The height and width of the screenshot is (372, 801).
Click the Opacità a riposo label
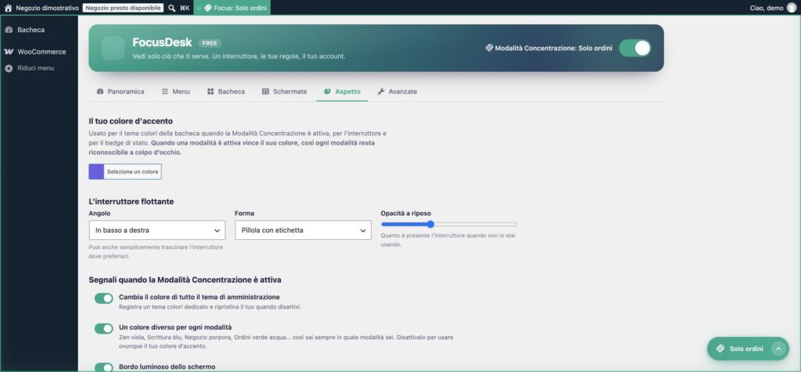[406, 213]
